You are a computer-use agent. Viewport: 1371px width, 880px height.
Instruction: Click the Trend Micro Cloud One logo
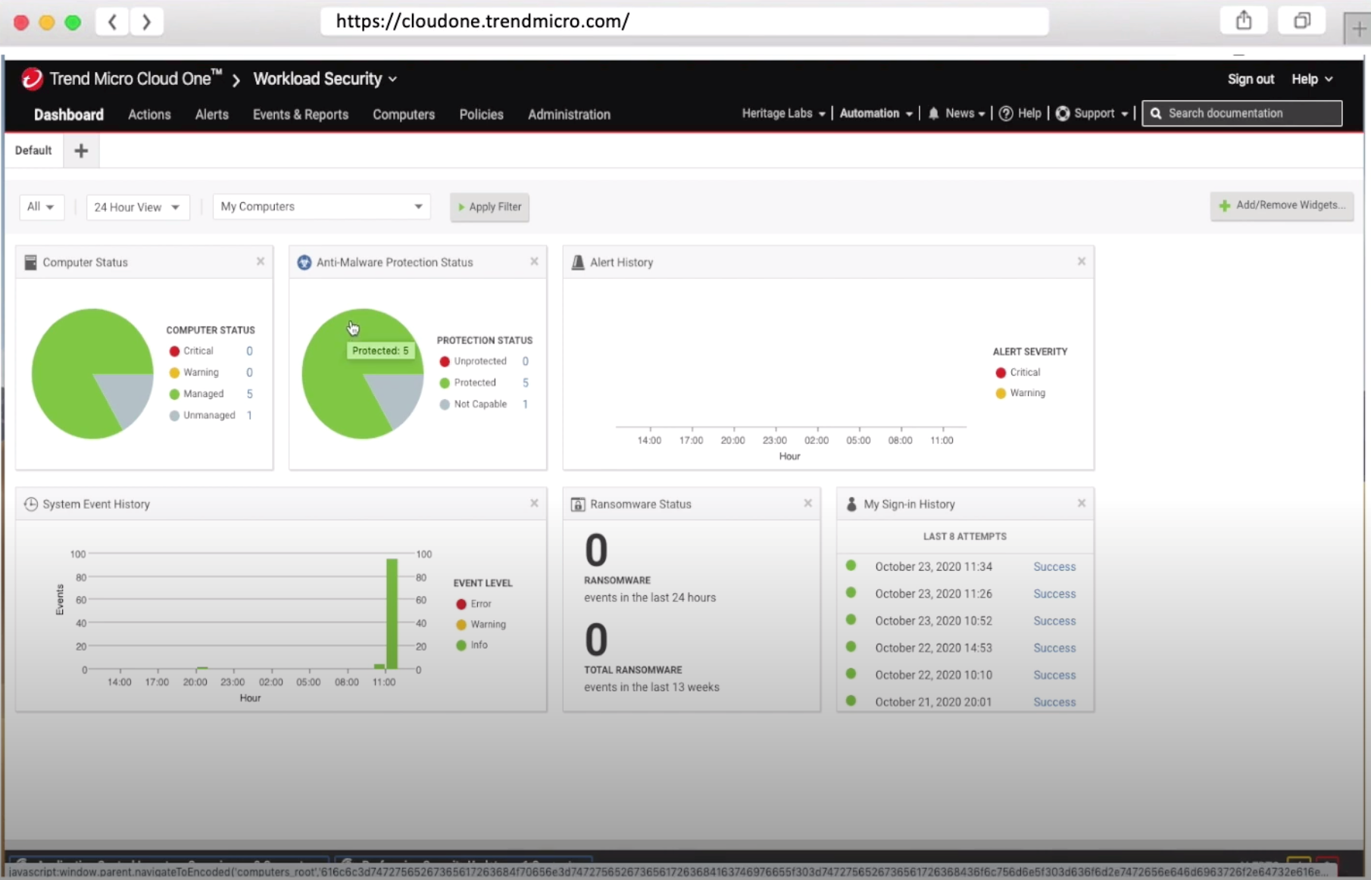click(x=31, y=78)
